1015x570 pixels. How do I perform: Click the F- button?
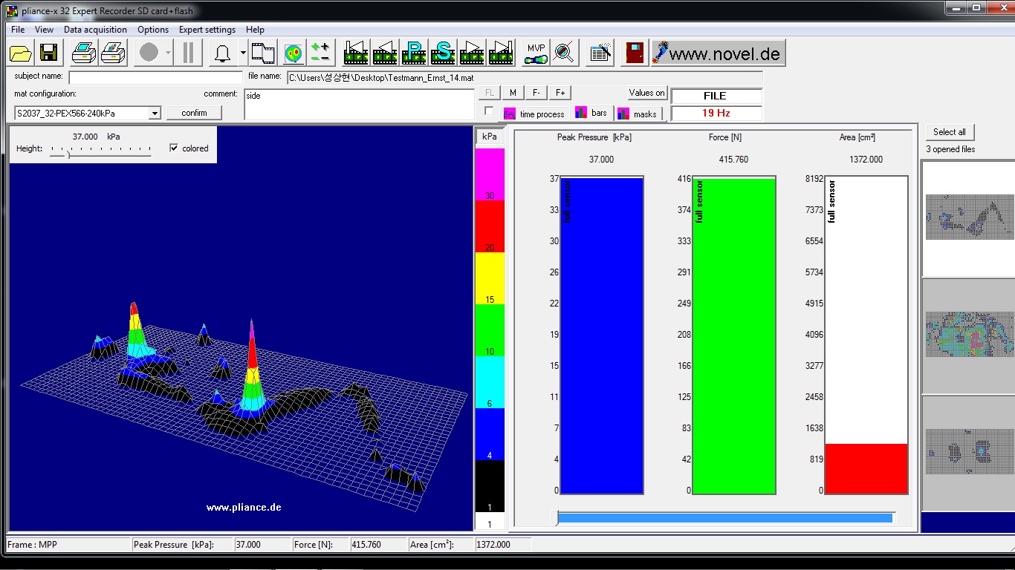point(536,93)
